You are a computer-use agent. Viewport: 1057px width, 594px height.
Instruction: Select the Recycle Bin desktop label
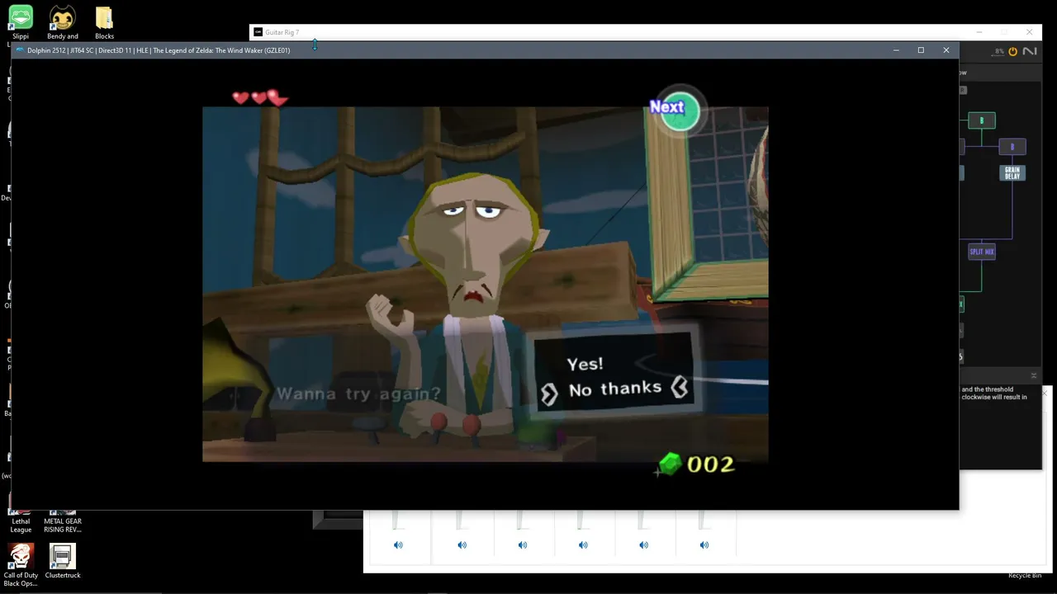click(1025, 575)
